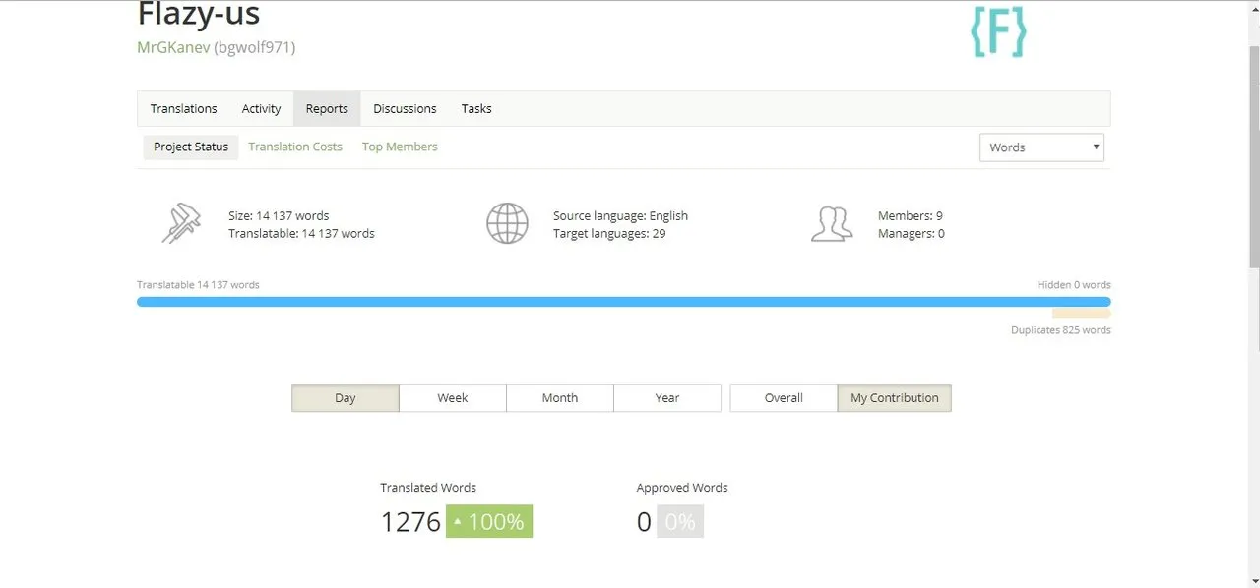
Task: Select the Reports tab
Action: 327,108
